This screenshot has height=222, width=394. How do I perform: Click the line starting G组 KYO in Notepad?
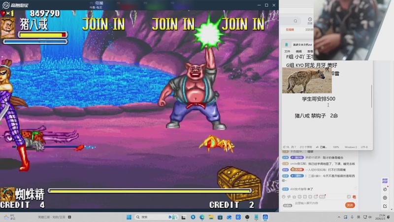pos(312,65)
